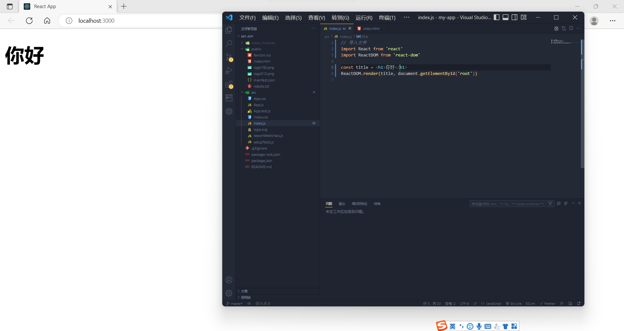Select the Run and Debug icon
This screenshot has height=331, width=624.
(x=229, y=70)
